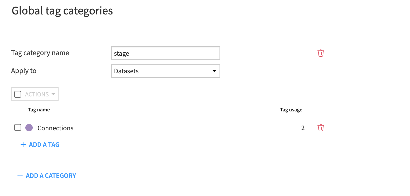The width and height of the screenshot is (410, 196).
Task: Remove the Connections tag using its trash icon
Action: click(321, 128)
